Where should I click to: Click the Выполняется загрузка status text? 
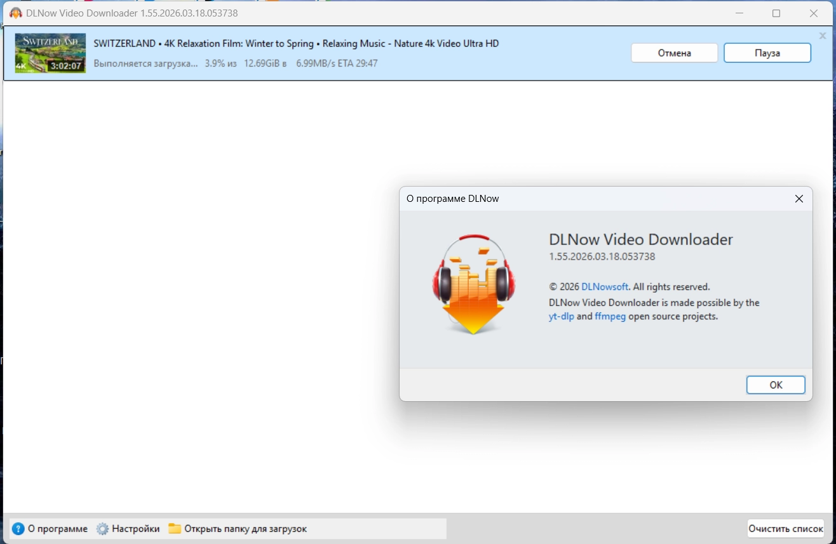[x=145, y=63]
